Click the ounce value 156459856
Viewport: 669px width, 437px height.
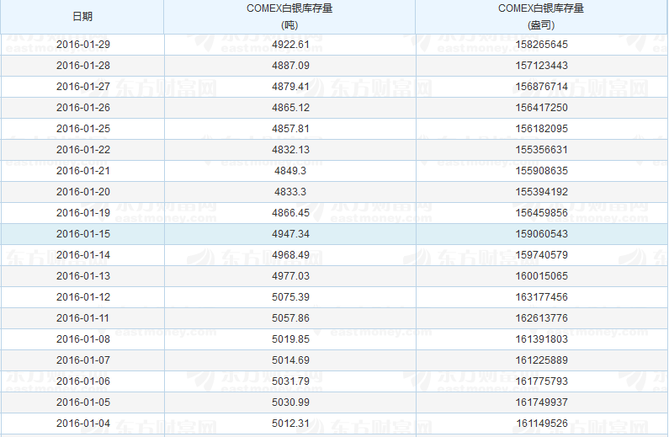(x=541, y=213)
